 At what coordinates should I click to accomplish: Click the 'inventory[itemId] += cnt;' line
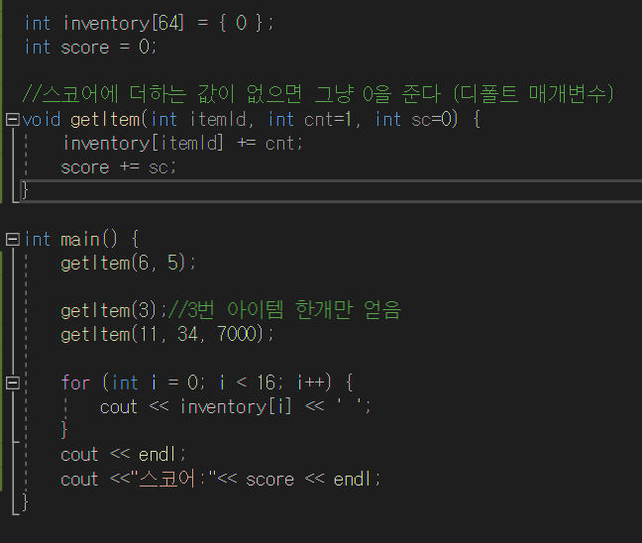click(x=182, y=144)
